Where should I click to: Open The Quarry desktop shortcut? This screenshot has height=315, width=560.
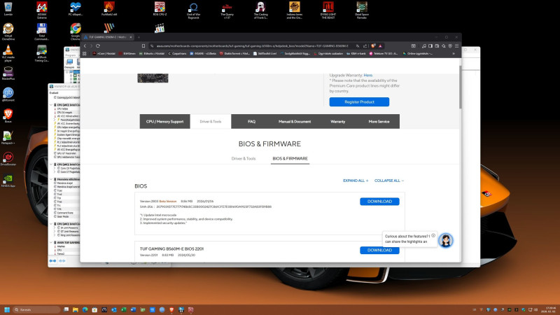tap(227, 10)
